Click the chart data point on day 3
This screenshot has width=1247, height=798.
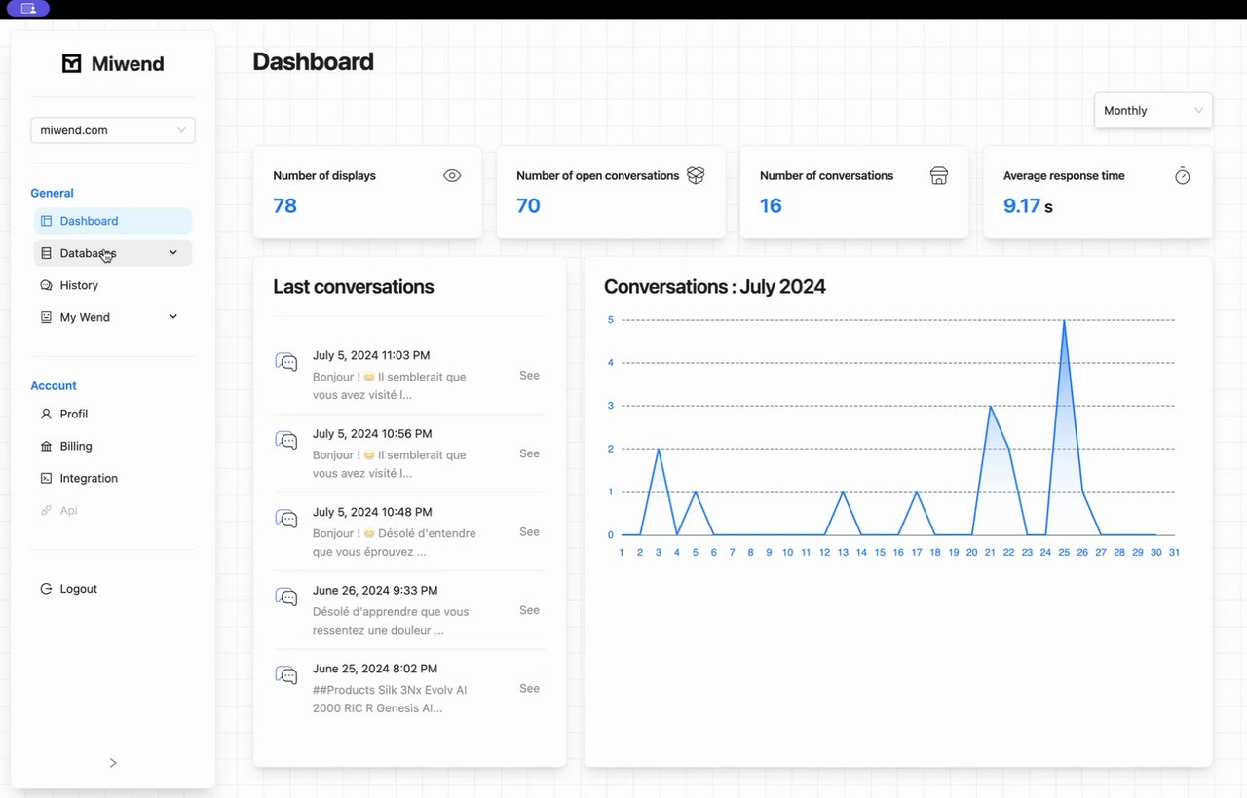click(x=659, y=449)
